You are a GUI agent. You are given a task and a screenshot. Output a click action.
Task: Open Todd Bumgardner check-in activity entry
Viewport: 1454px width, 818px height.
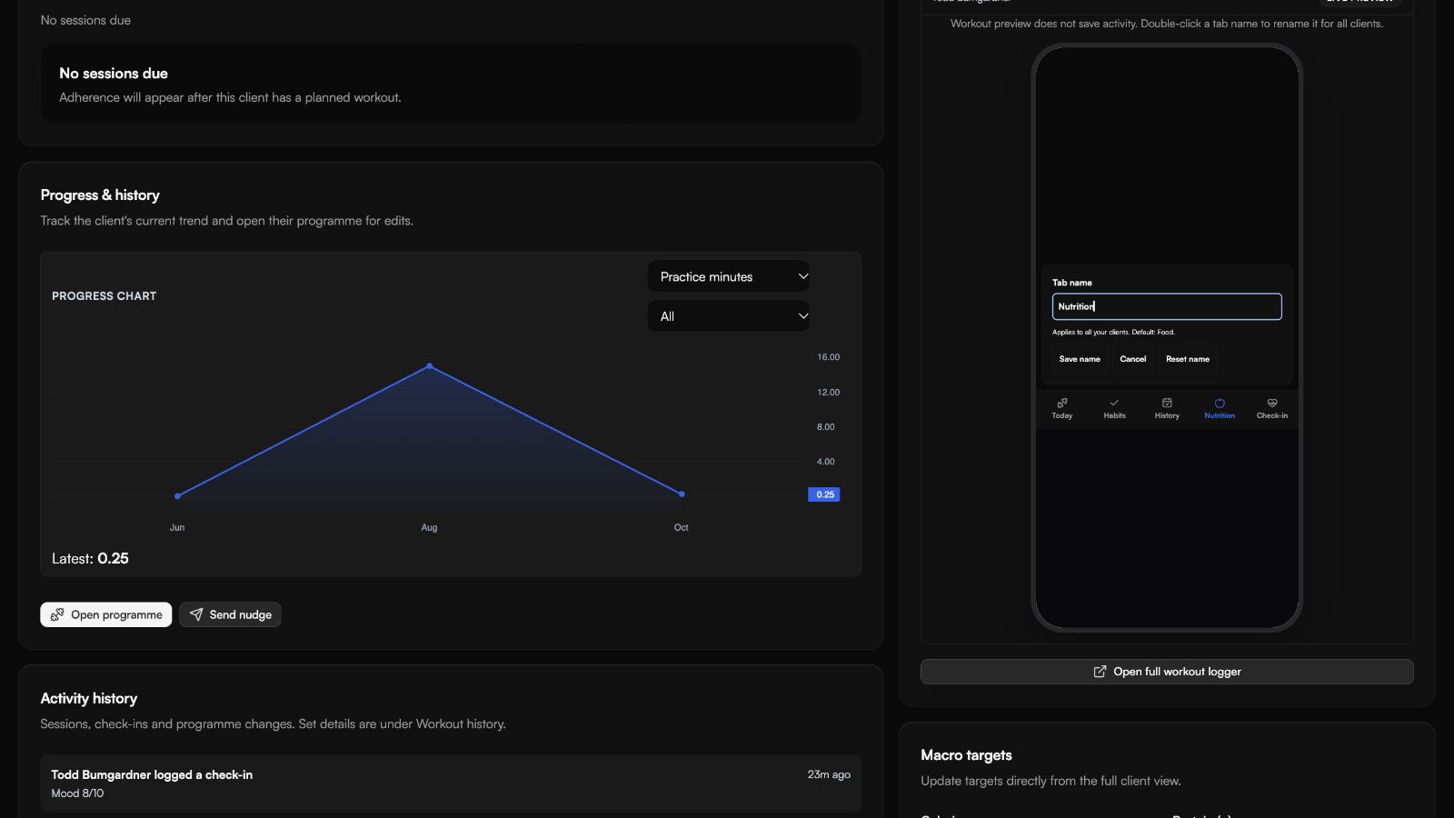[451, 783]
